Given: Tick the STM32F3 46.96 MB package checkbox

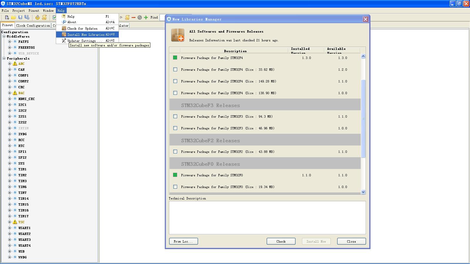Looking at the screenshot, I should tap(175, 128).
